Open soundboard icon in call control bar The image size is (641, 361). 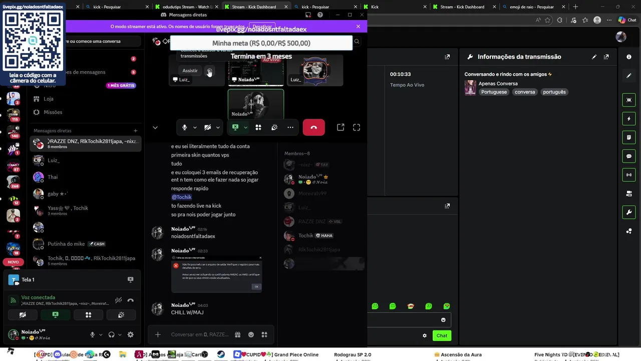[274, 127]
